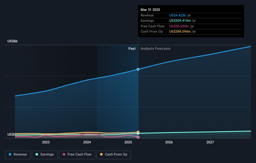Click the Cash From Op label in tooltip
The height and width of the screenshot is (163, 256).
click(152, 32)
